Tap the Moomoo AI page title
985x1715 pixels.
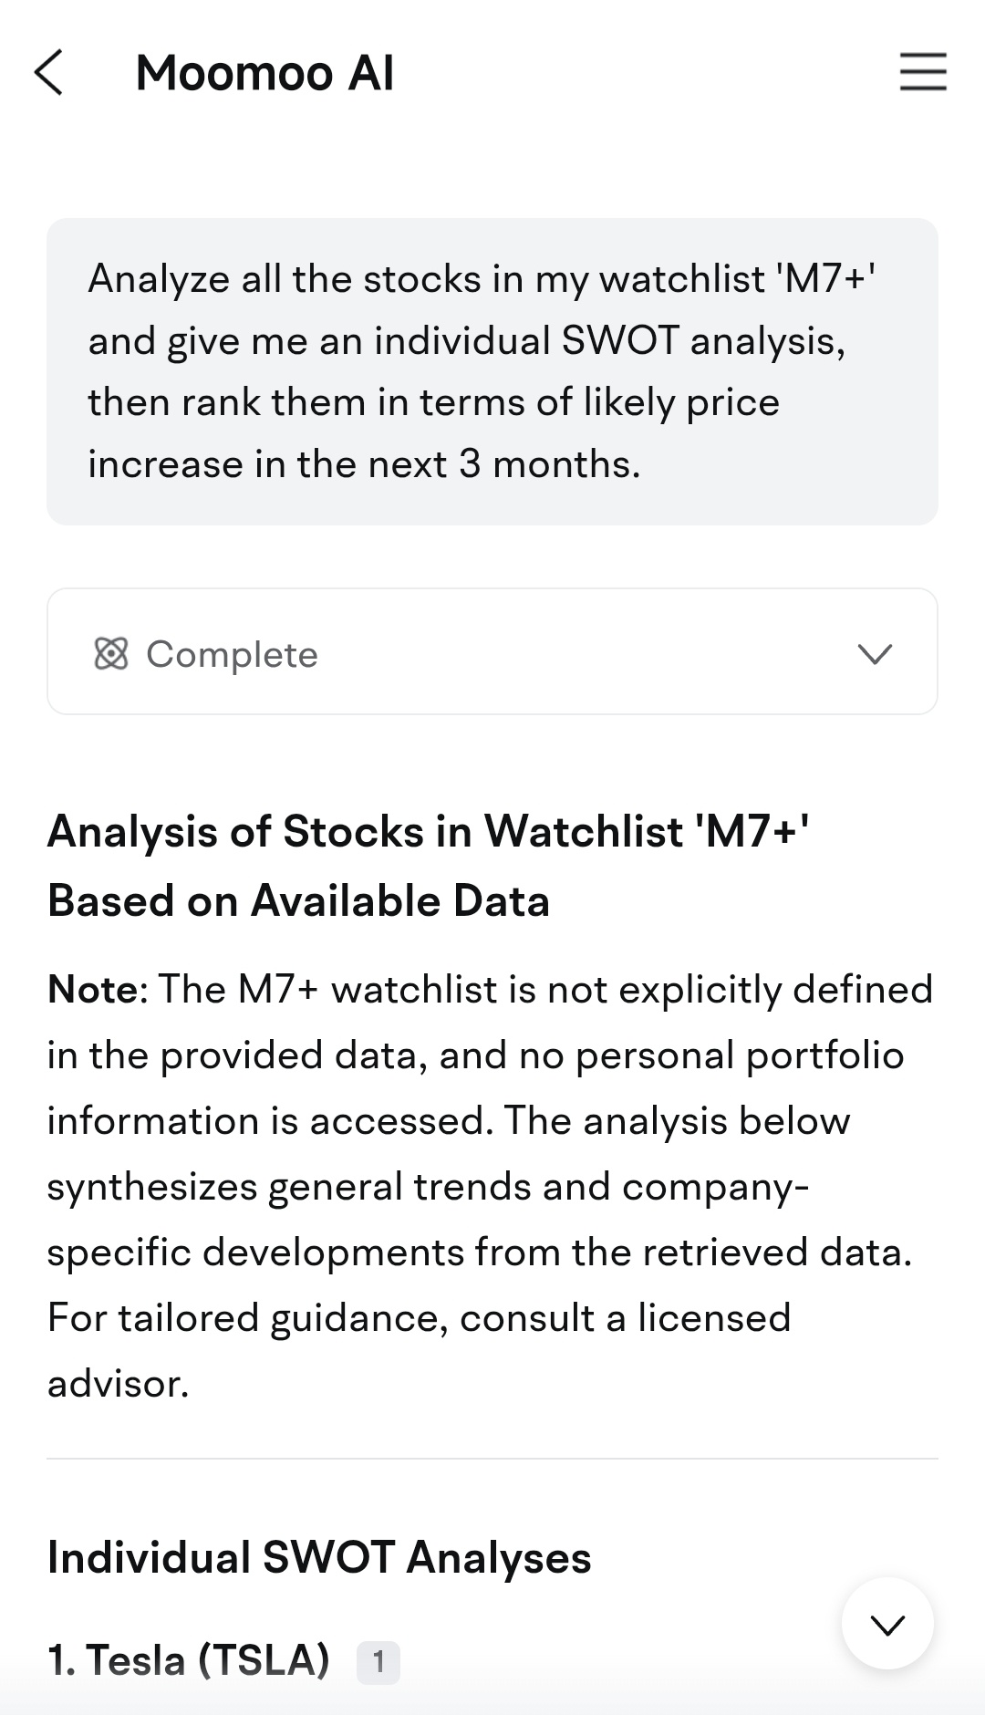tap(264, 73)
